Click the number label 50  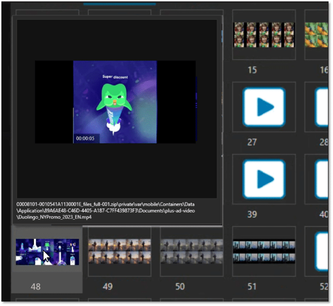point(180,286)
